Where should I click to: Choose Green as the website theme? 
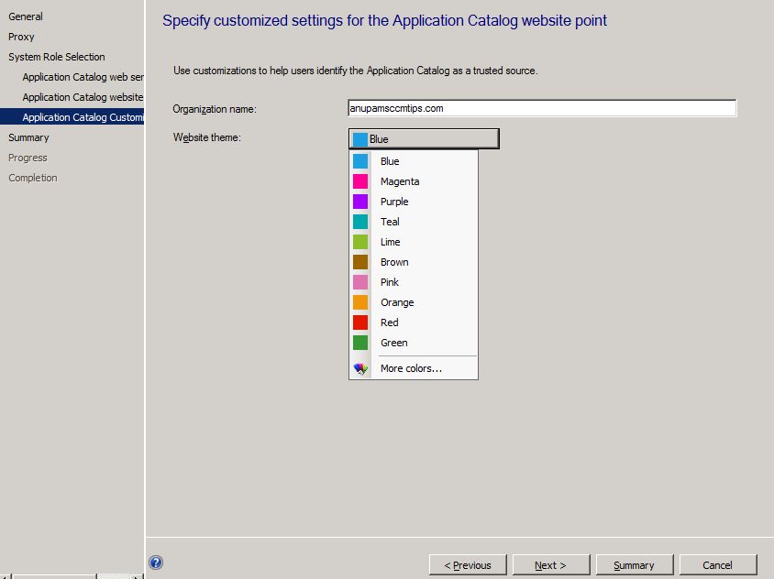(393, 342)
